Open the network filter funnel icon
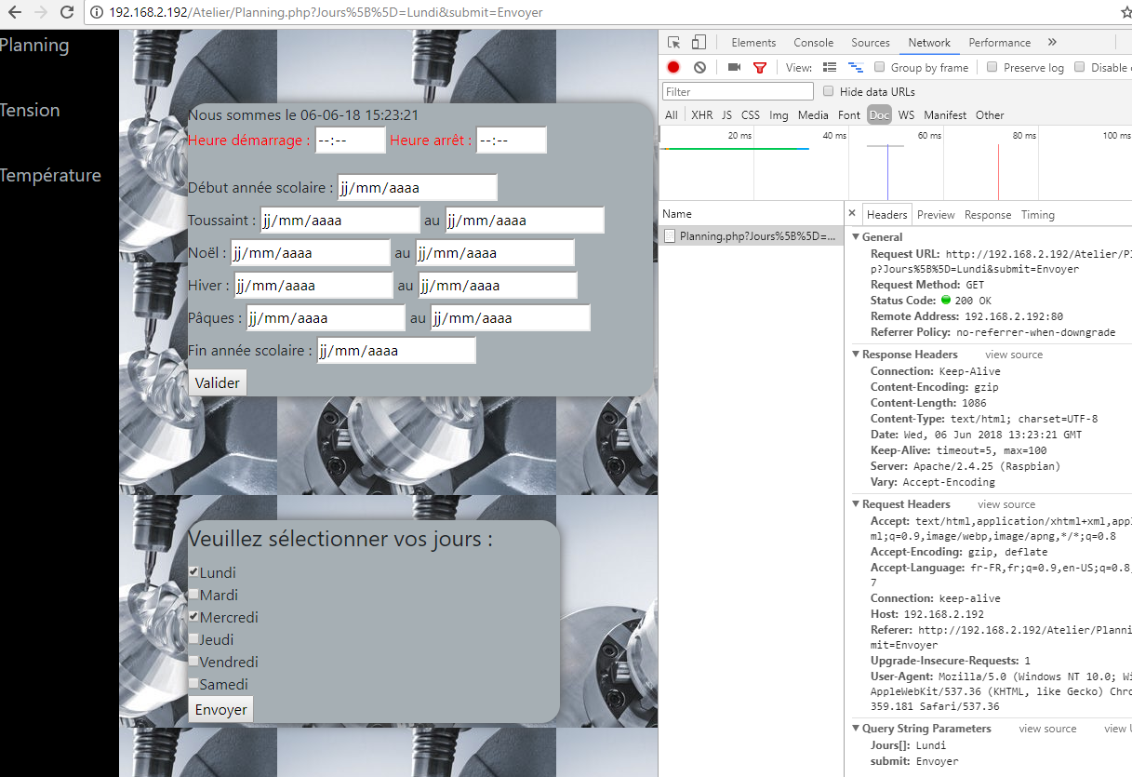Image resolution: width=1132 pixels, height=777 pixels. tap(760, 67)
